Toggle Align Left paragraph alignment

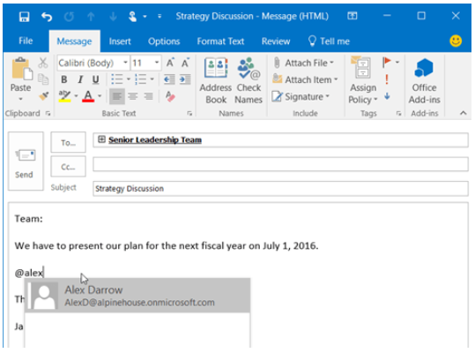116,96
